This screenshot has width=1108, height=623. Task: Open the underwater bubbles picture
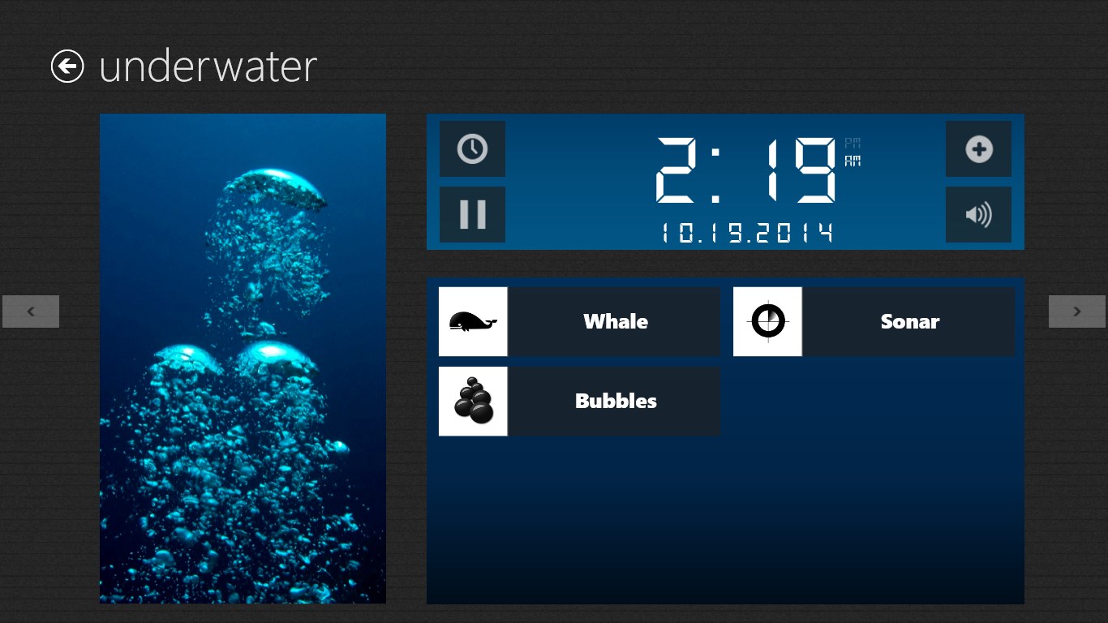pyautogui.click(x=243, y=359)
